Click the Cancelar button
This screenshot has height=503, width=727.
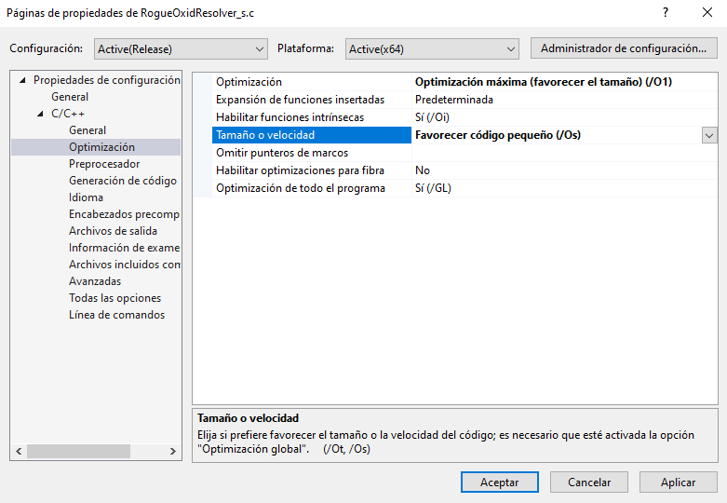(589, 483)
